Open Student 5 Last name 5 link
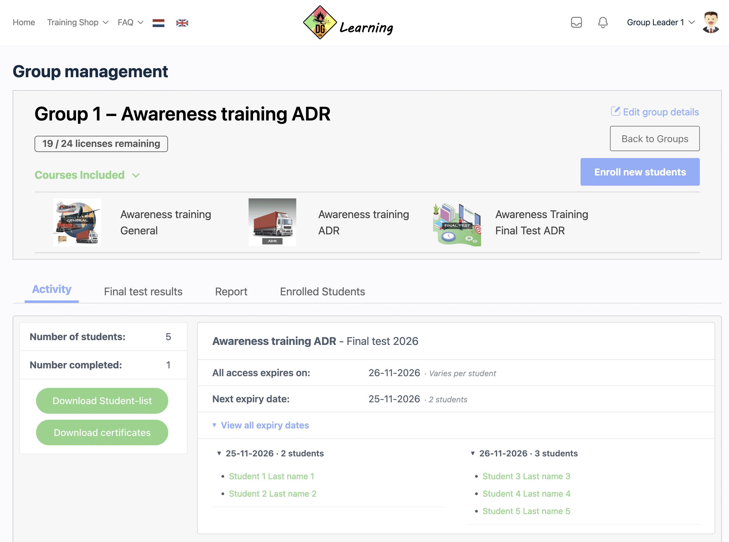This screenshot has height=542, width=729. (526, 511)
